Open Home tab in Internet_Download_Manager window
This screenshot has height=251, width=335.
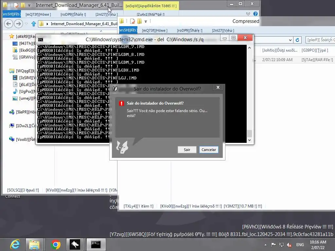click(x=38, y=14)
